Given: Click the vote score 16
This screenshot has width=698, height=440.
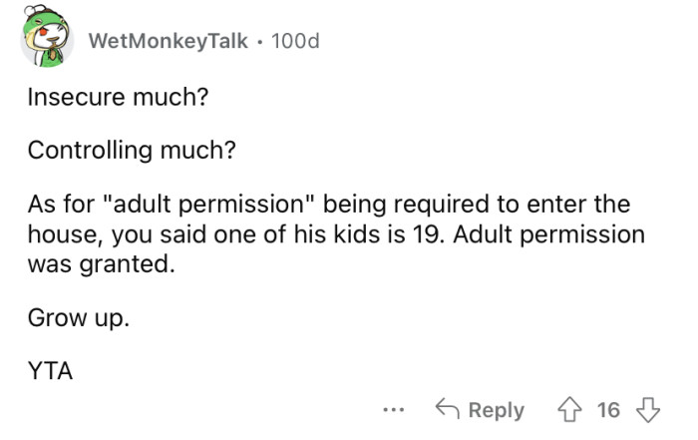Looking at the screenshot, I should coord(608,410).
